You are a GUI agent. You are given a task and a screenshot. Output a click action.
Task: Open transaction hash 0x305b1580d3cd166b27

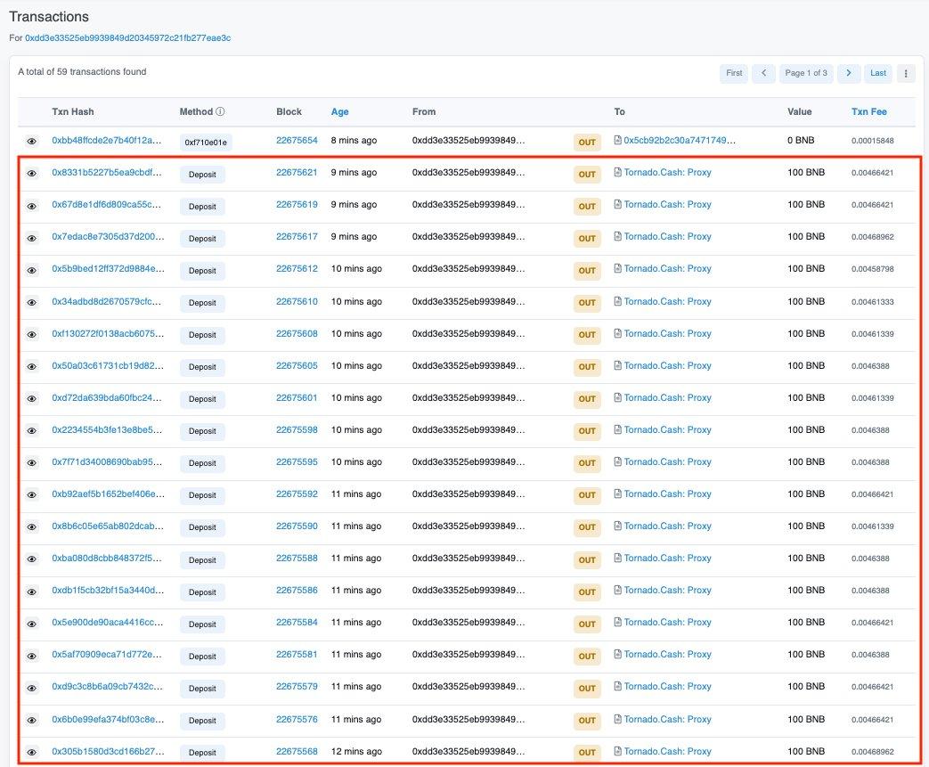pos(108,751)
